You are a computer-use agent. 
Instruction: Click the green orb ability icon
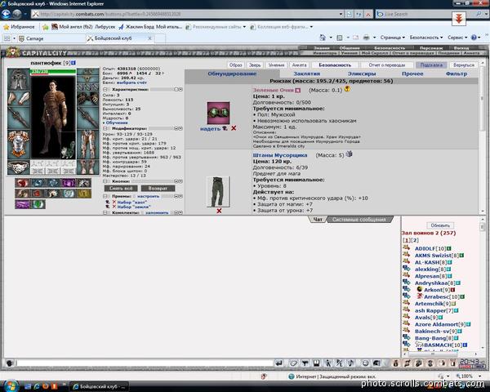38,204
